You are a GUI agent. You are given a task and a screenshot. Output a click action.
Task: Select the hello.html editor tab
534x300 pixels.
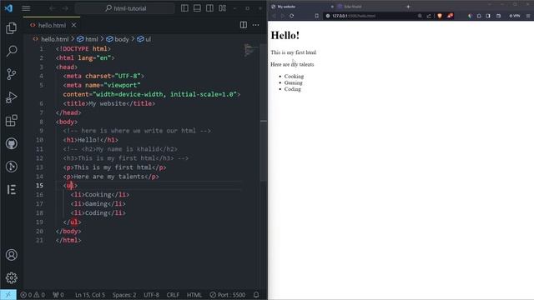(52, 25)
